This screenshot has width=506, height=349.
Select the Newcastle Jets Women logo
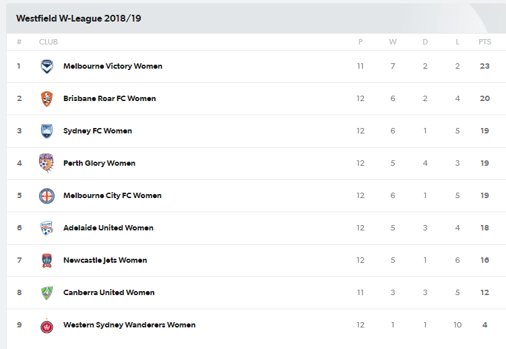pyautogui.click(x=46, y=260)
